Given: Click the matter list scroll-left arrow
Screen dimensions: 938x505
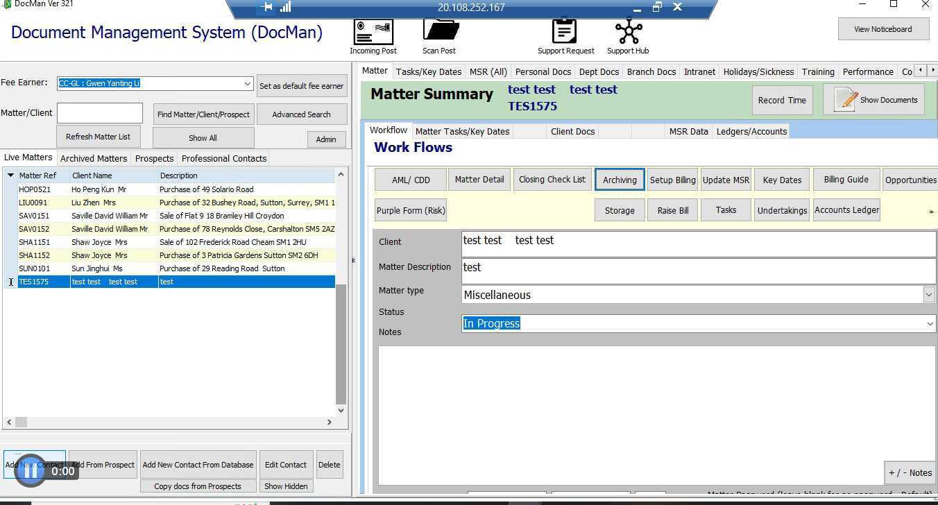Looking at the screenshot, I should click(x=9, y=422).
